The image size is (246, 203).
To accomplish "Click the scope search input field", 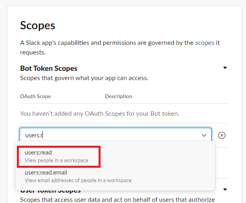I will pos(115,135).
